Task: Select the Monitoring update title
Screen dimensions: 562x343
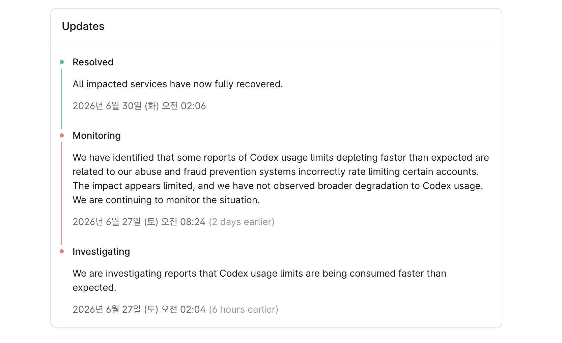Action: (x=97, y=135)
